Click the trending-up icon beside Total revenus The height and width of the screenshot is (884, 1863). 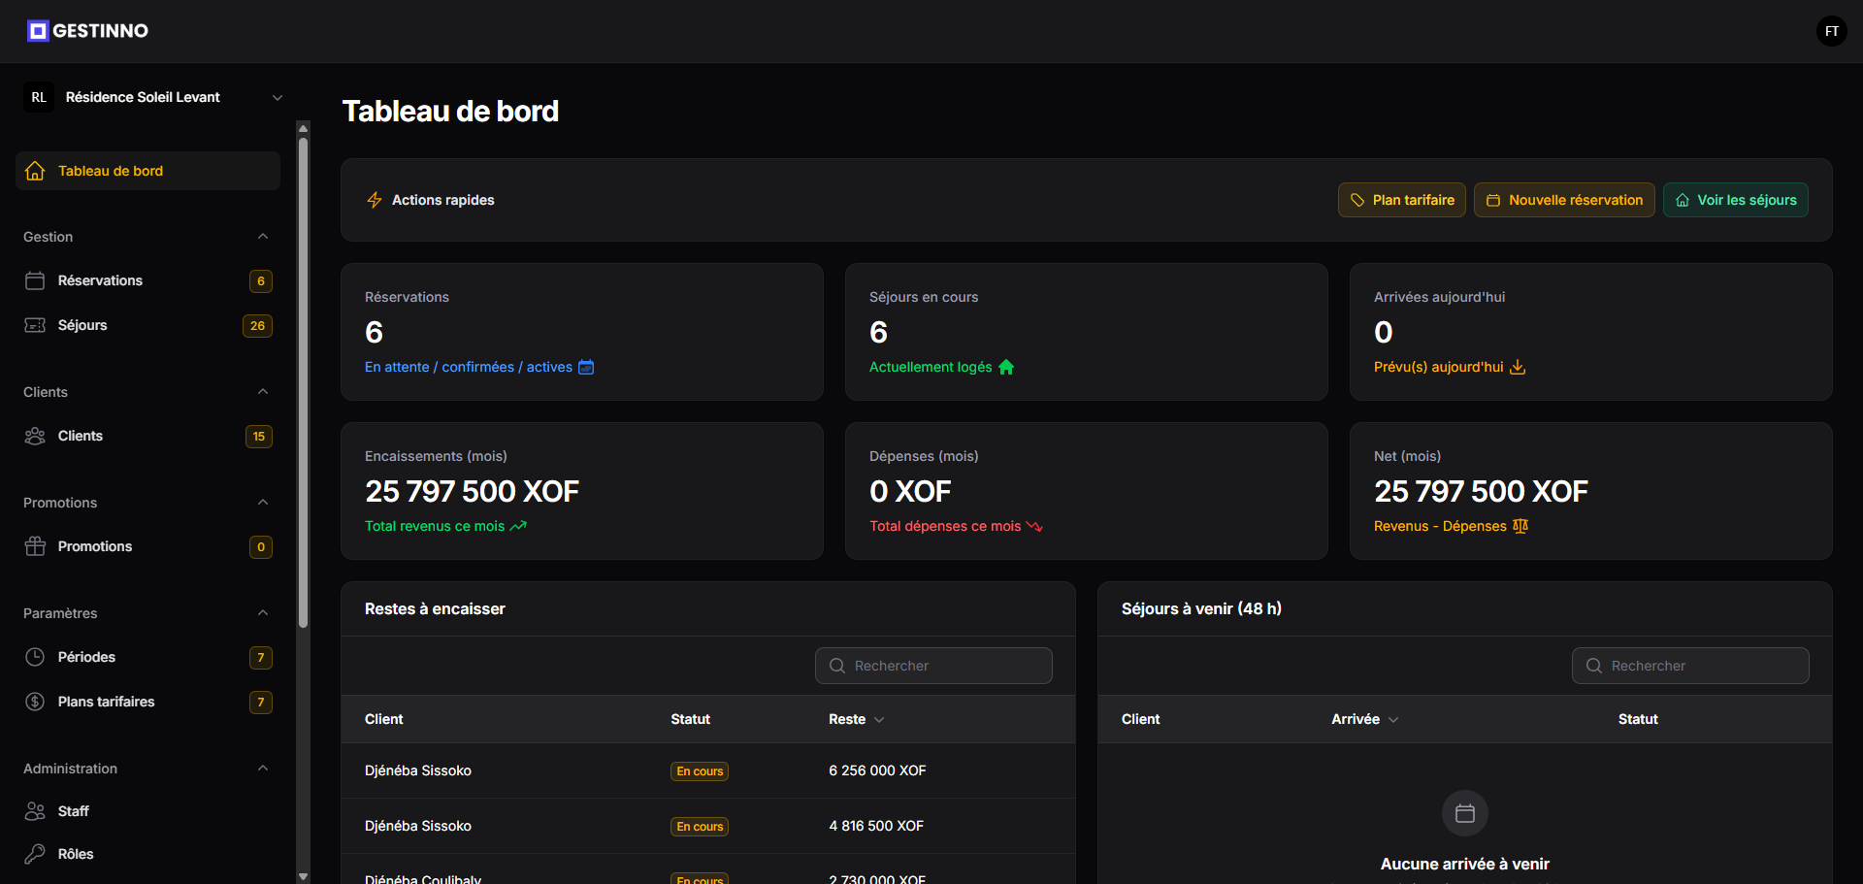[518, 526]
